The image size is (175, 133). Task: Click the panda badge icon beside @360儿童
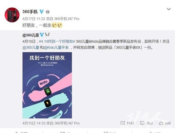click(x=47, y=35)
